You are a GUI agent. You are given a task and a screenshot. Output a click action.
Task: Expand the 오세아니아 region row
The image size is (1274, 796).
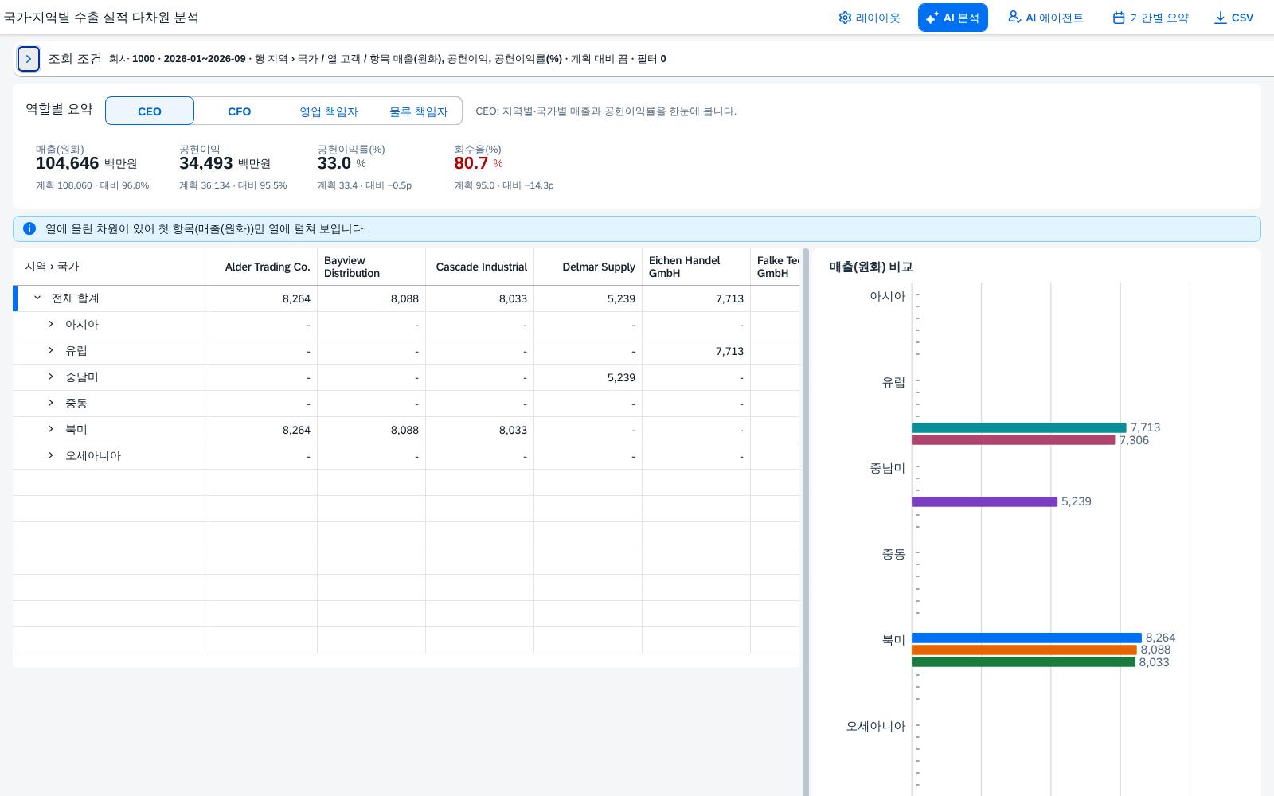tap(51, 455)
